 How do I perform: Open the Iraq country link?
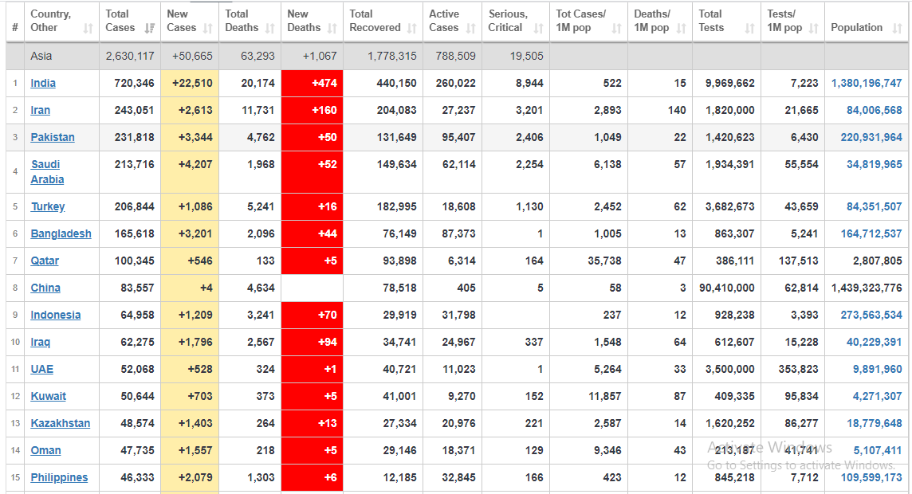point(40,342)
